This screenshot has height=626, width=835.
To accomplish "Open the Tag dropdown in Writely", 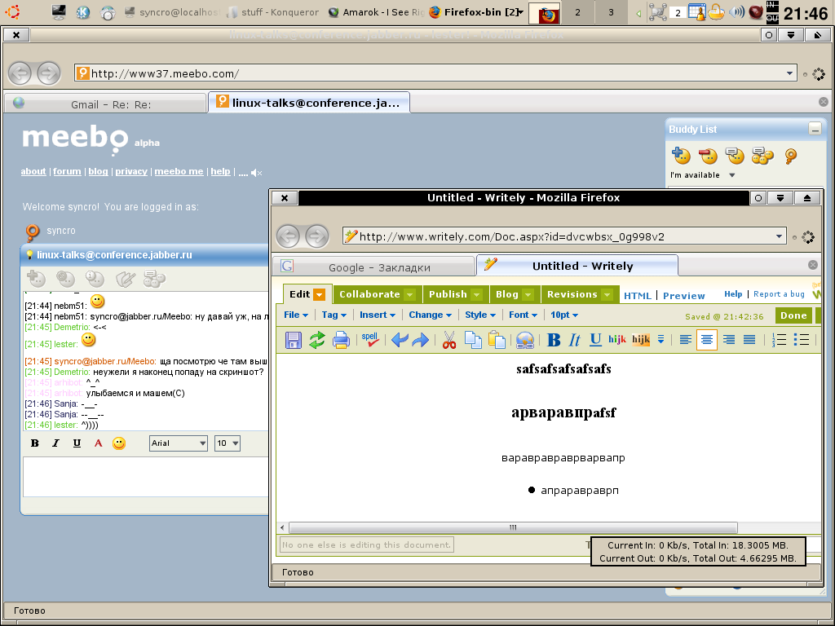I will [x=334, y=315].
